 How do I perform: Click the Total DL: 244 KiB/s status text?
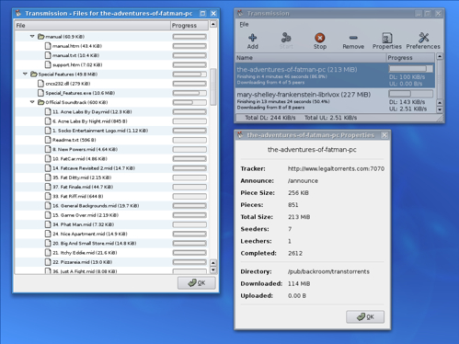270,118
